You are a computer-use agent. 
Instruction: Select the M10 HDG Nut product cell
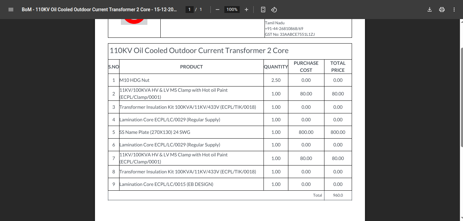(x=134, y=80)
